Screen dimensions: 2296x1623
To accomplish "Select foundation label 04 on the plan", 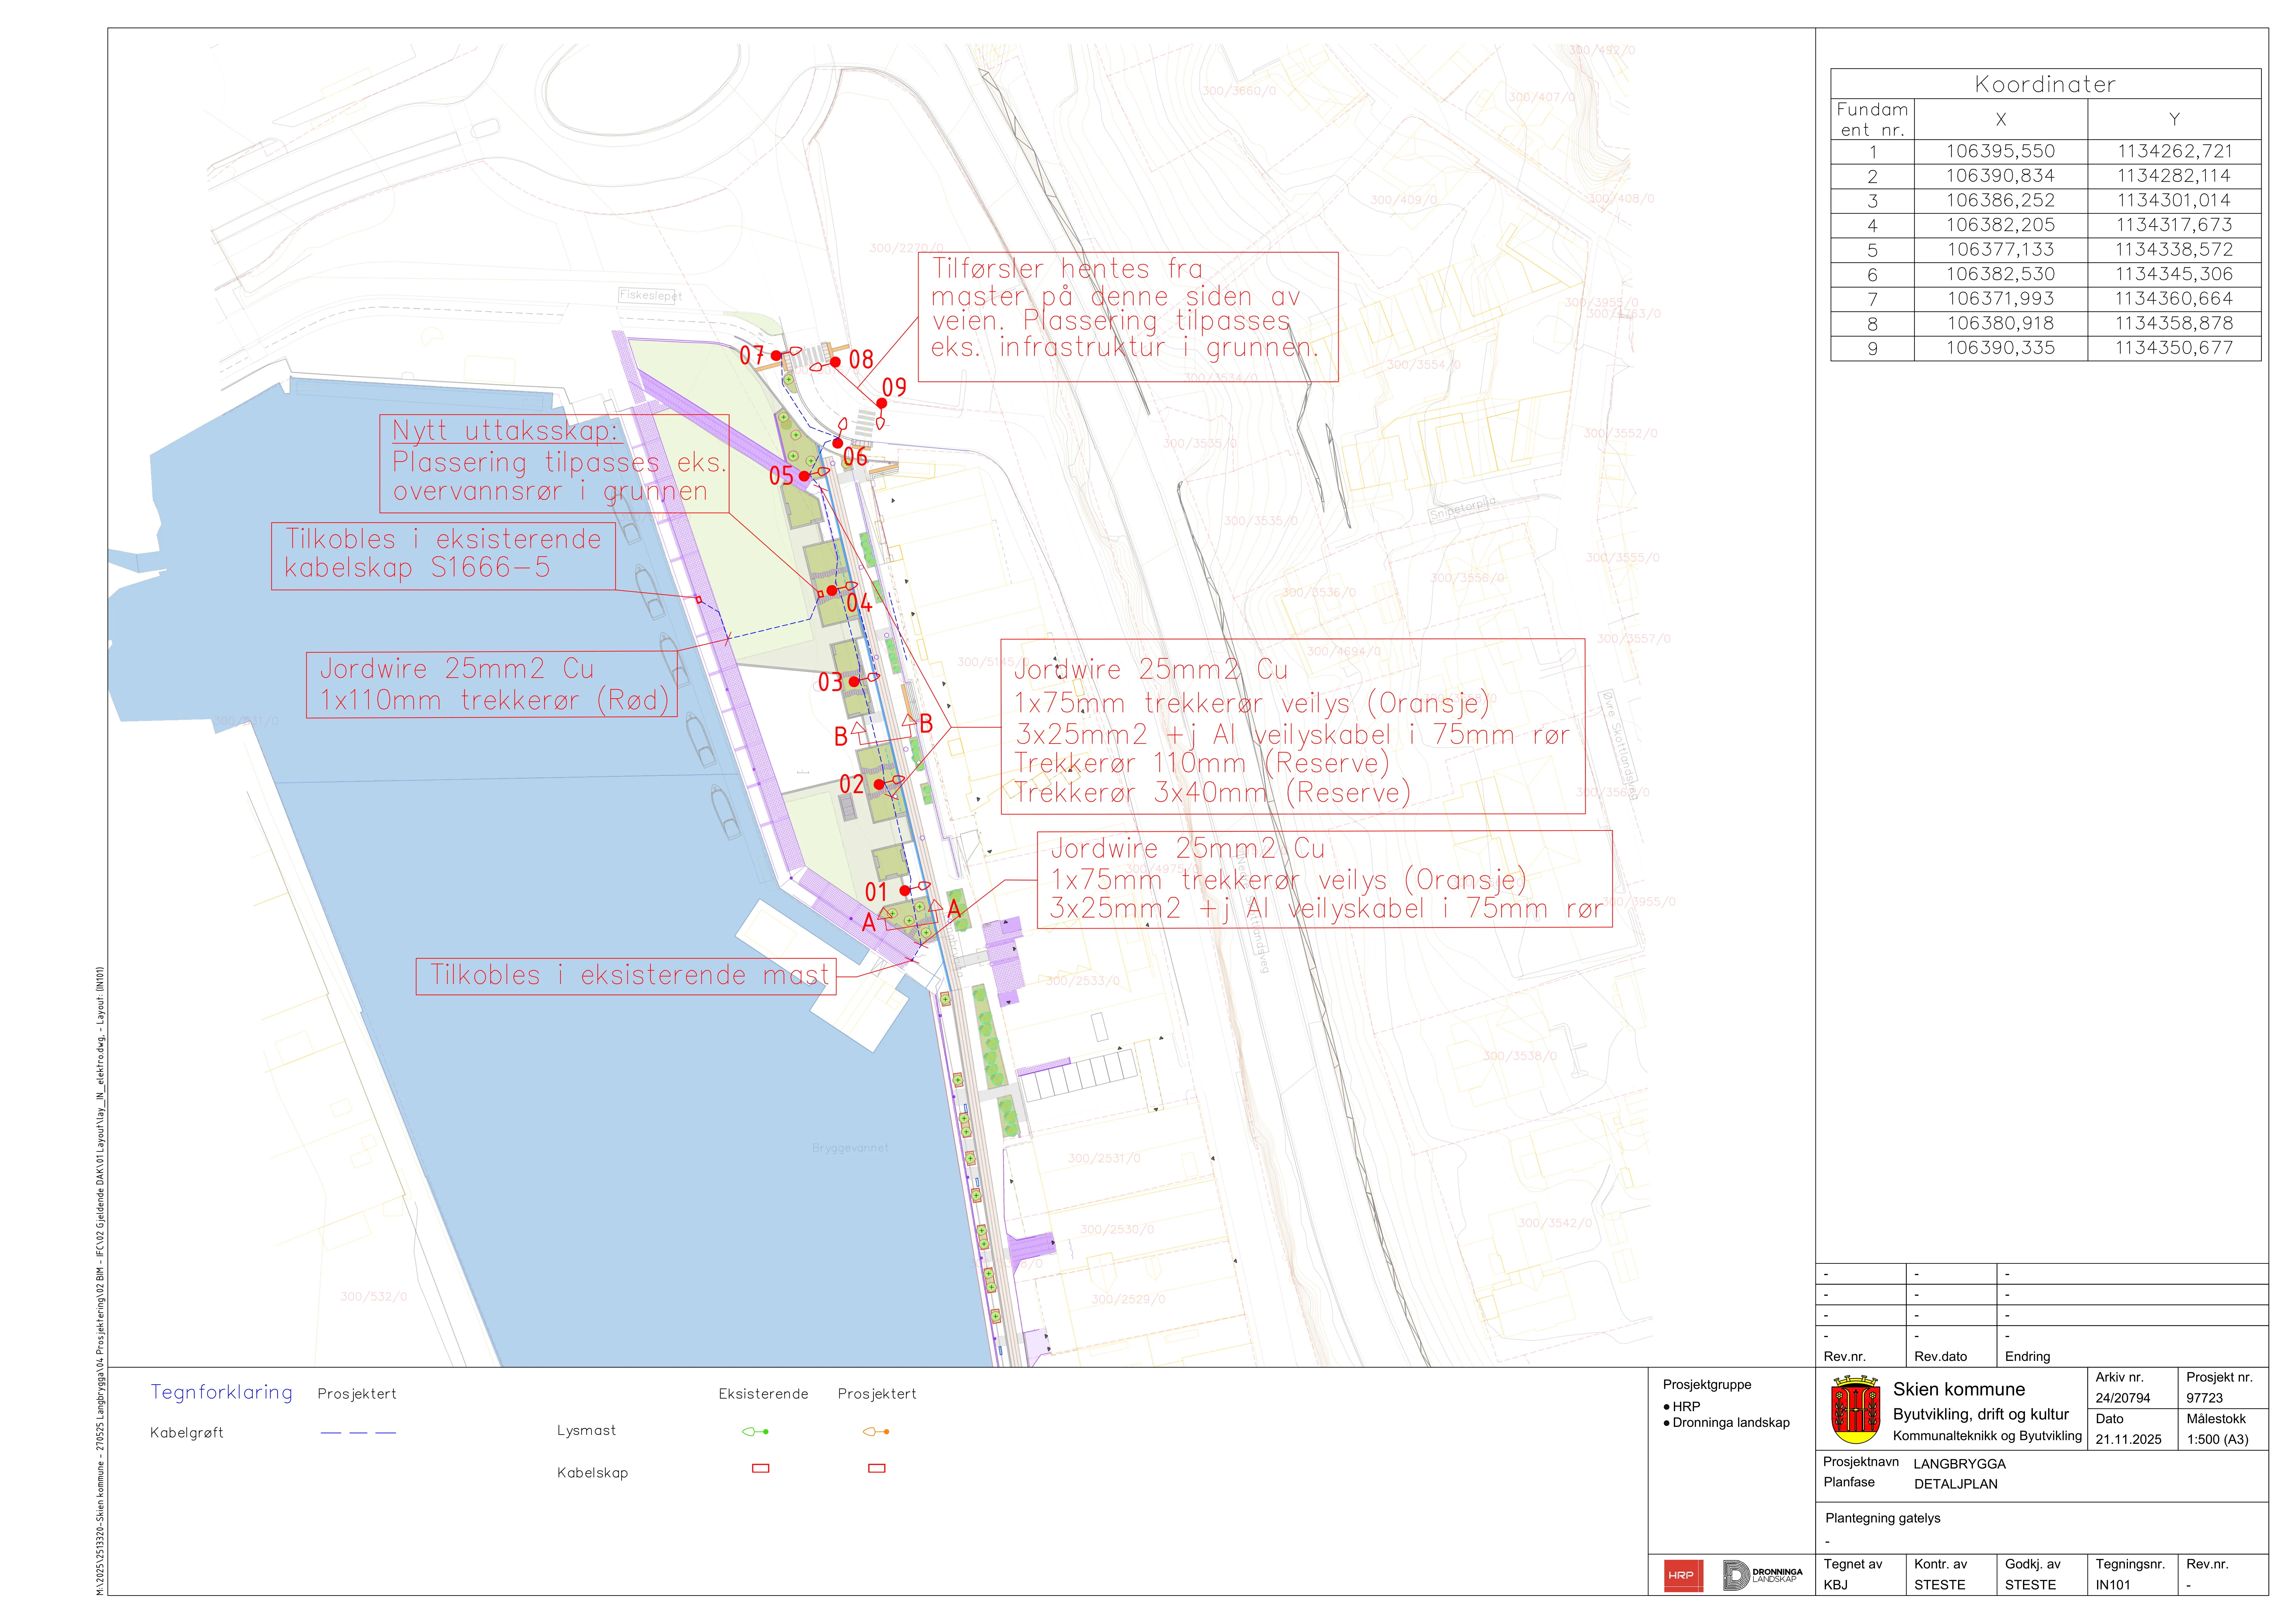I will 859,603.
